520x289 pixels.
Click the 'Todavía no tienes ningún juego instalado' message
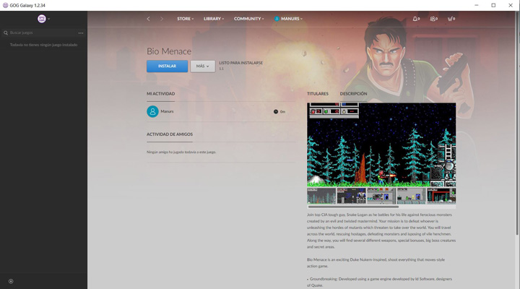[43, 45]
